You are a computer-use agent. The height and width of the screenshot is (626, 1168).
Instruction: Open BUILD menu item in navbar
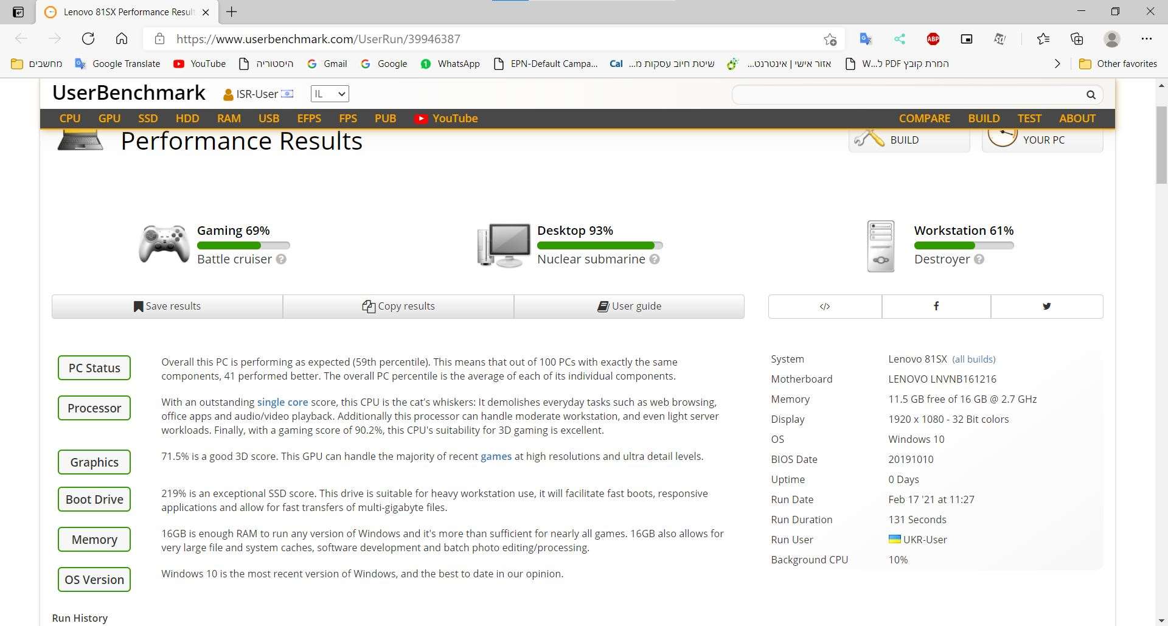(984, 119)
